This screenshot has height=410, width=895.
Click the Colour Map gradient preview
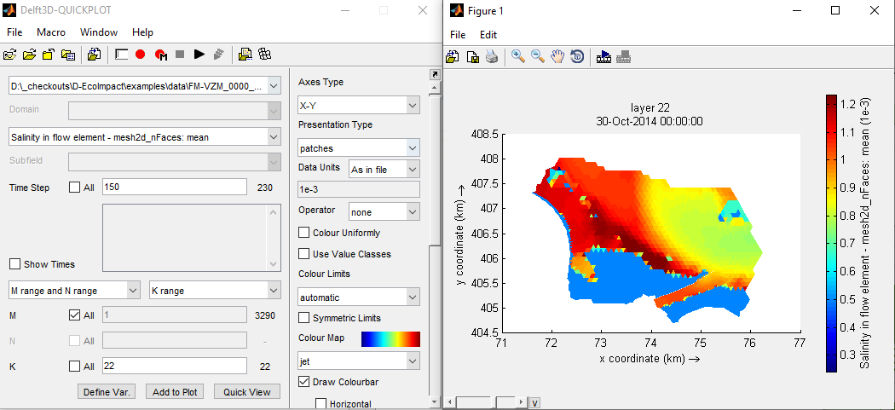pos(390,339)
